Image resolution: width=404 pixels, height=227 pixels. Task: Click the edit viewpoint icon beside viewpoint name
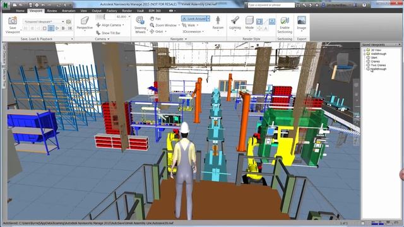click(x=69, y=21)
